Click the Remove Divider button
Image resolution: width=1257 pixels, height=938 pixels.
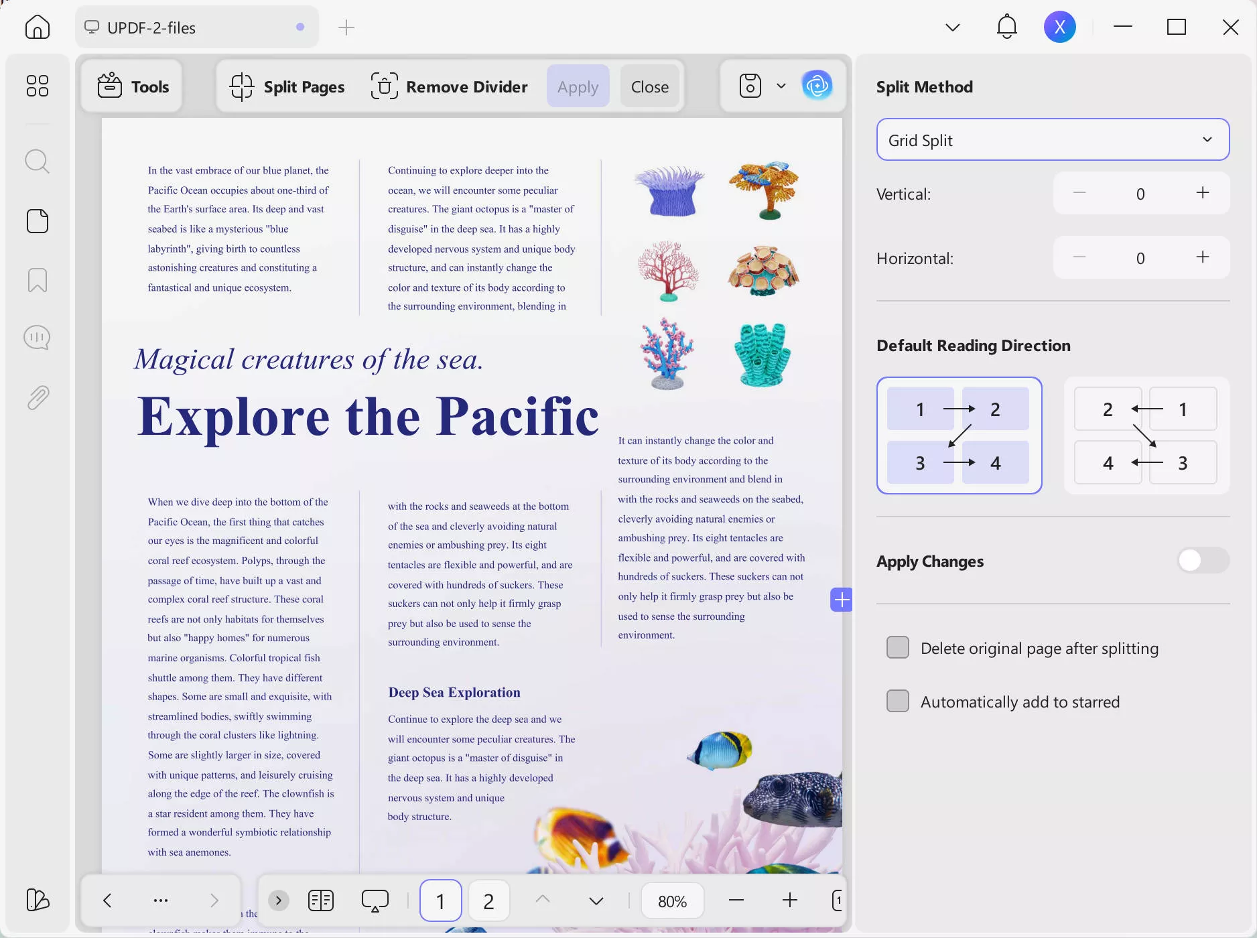(450, 86)
